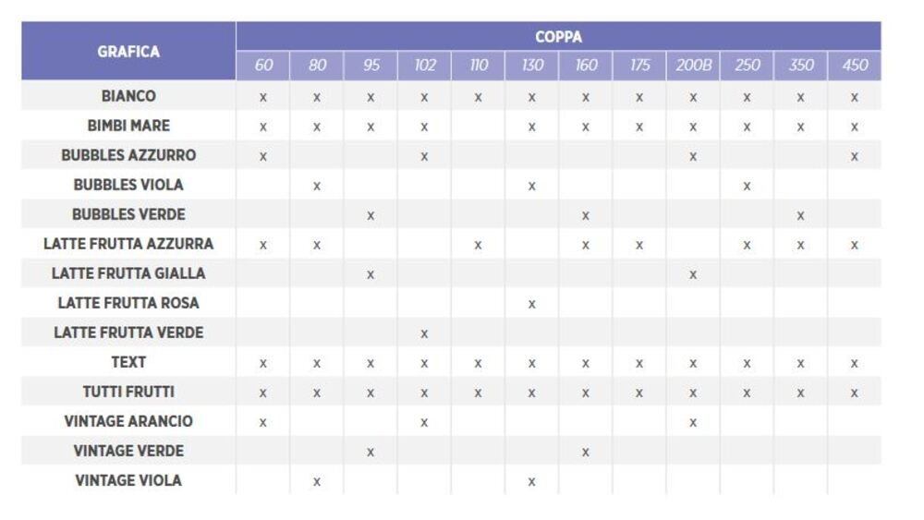Click the x for LATTE FRUTTA VERDE at 102

pyautogui.click(x=424, y=333)
